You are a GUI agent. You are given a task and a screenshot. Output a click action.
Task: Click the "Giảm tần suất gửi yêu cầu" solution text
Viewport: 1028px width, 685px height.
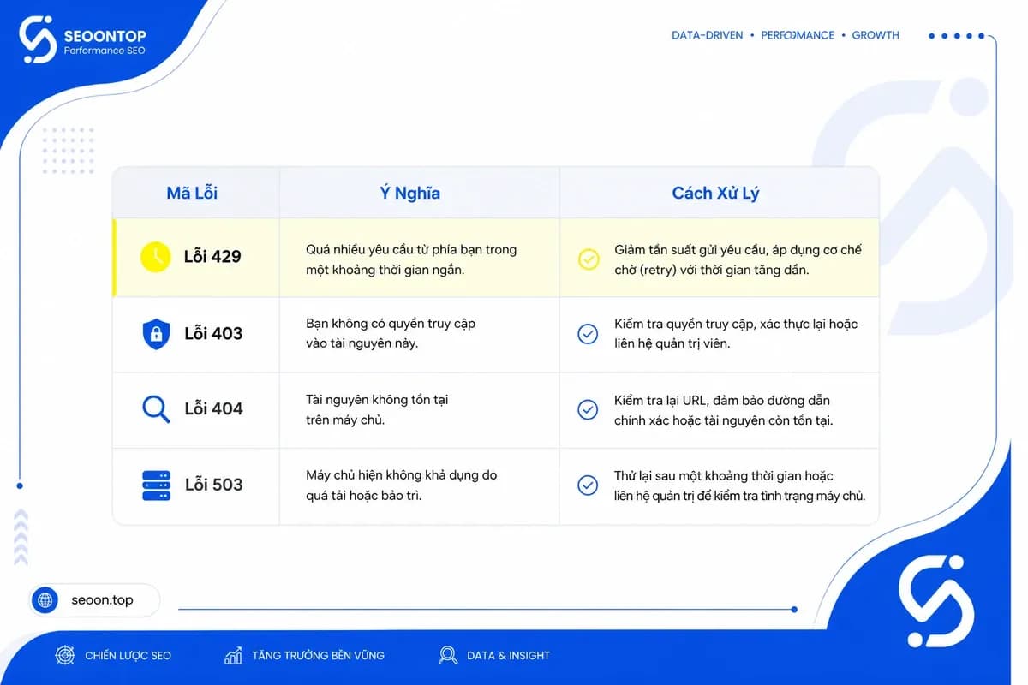689,250
